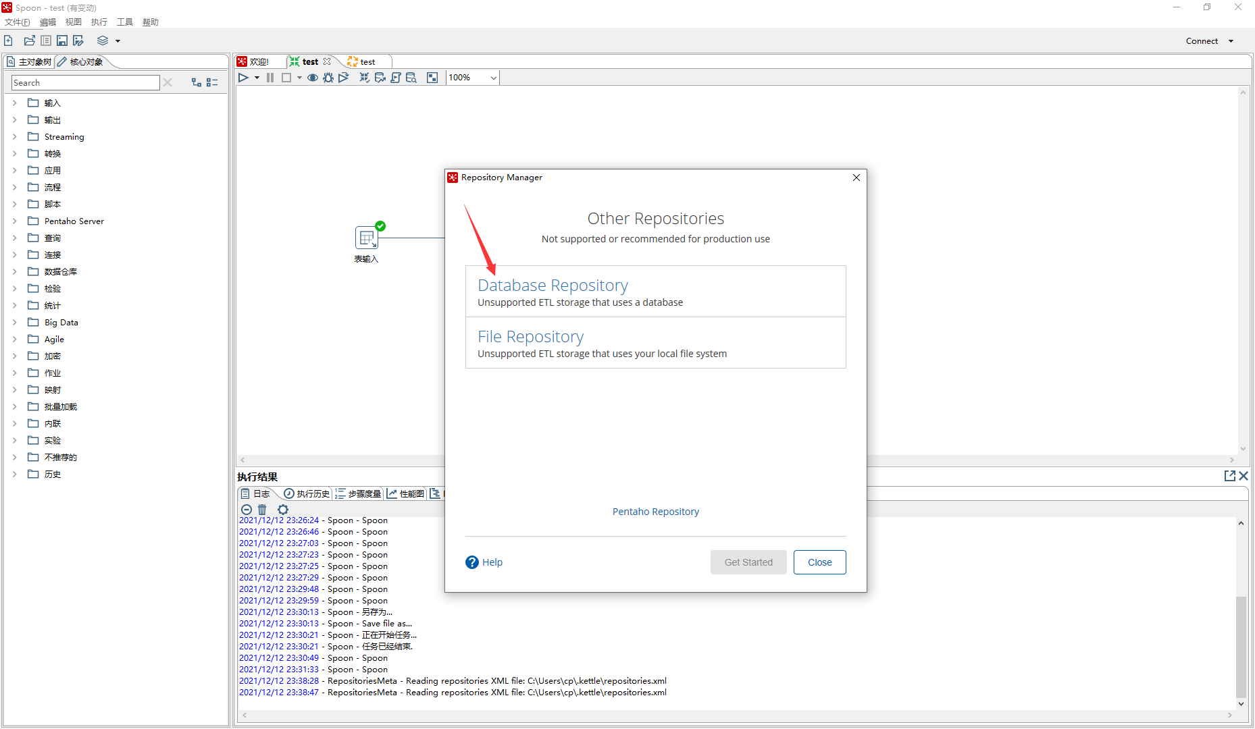Click the Open file toolbar icon
This screenshot has width=1255, height=729.
(x=30, y=40)
